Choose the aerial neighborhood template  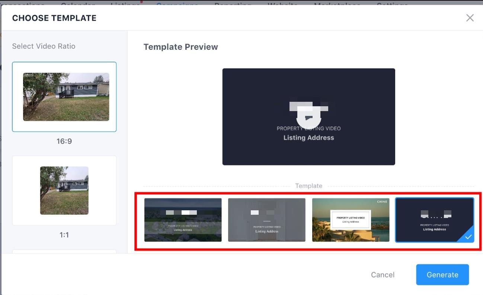pyautogui.click(x=183, y=220)
